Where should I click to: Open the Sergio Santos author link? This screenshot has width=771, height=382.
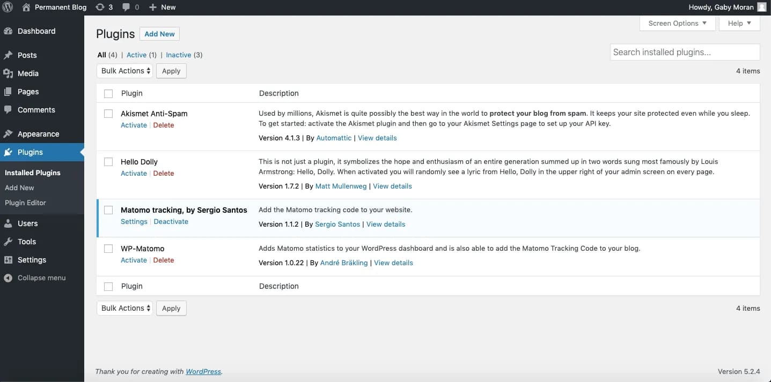[x=337, y=224]
